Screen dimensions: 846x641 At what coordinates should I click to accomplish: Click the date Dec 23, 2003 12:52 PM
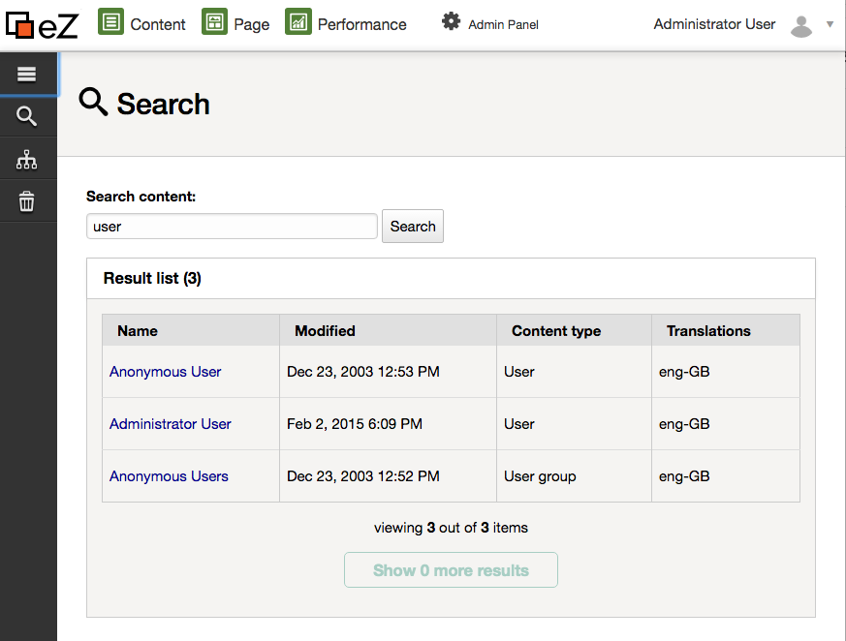pos(363,476)
